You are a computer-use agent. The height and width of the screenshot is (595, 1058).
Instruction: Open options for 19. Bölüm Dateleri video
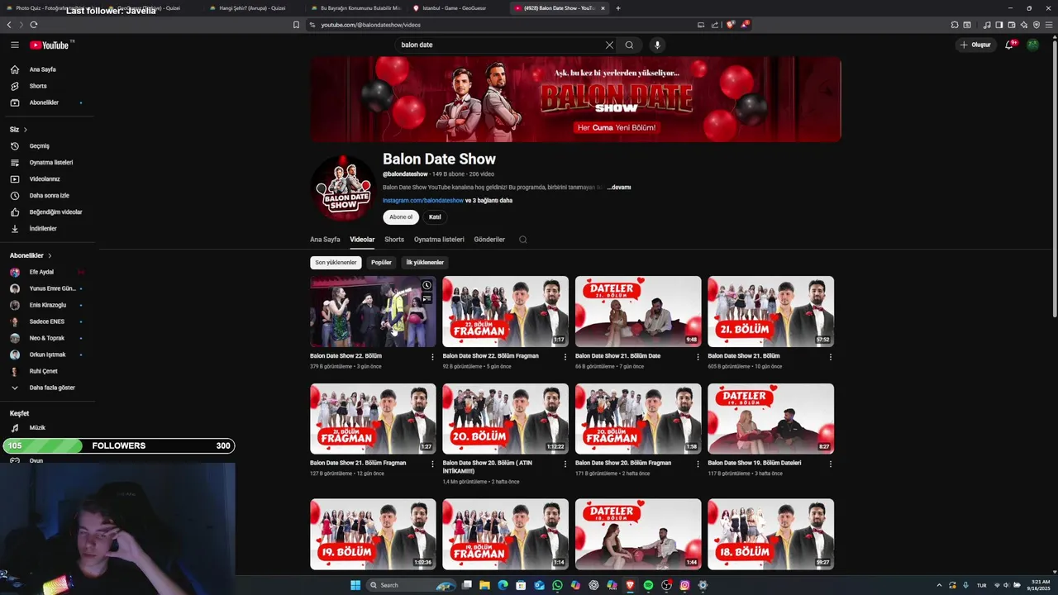830,464
